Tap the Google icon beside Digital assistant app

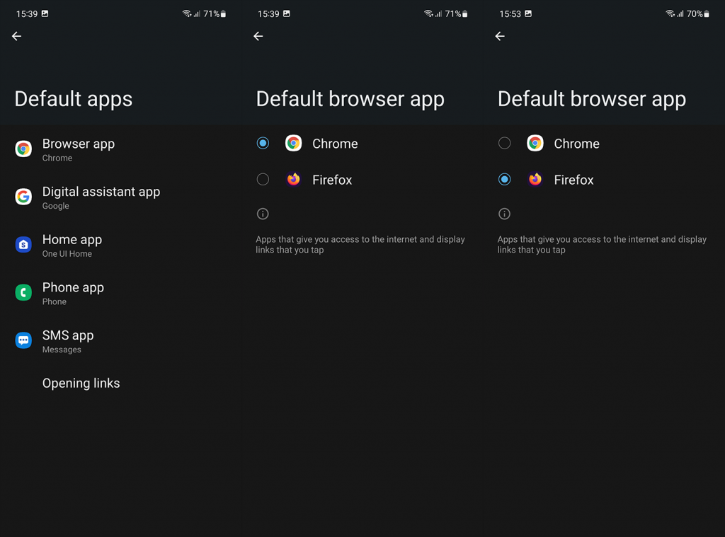point(23,197)
